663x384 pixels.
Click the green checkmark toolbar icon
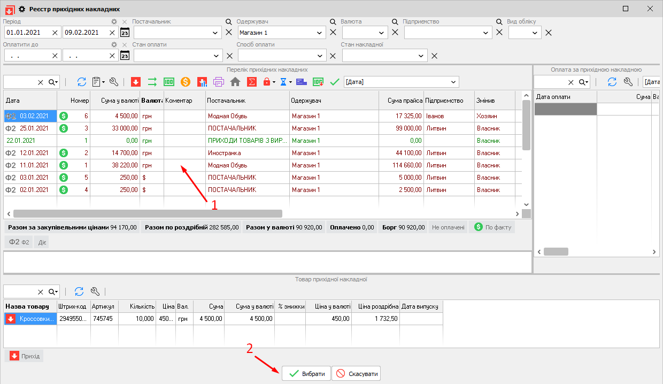[335, 82]
